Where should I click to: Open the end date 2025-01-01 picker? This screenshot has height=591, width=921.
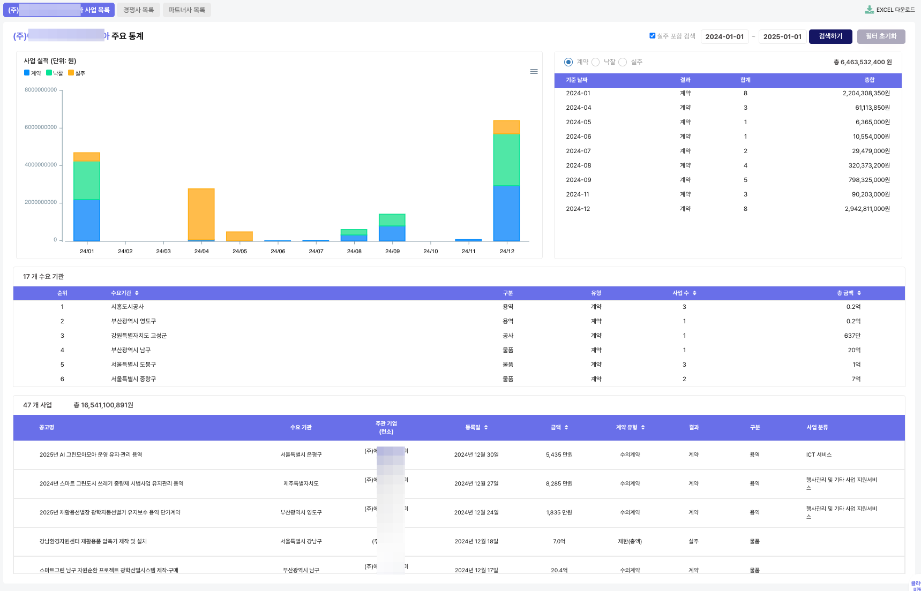coord(782,37)
